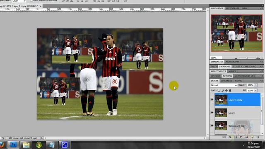Click the auto-align layers icon in options bar
Image resolution: width=265 pixels, height=149 pixels.
[x=125, y=1]
